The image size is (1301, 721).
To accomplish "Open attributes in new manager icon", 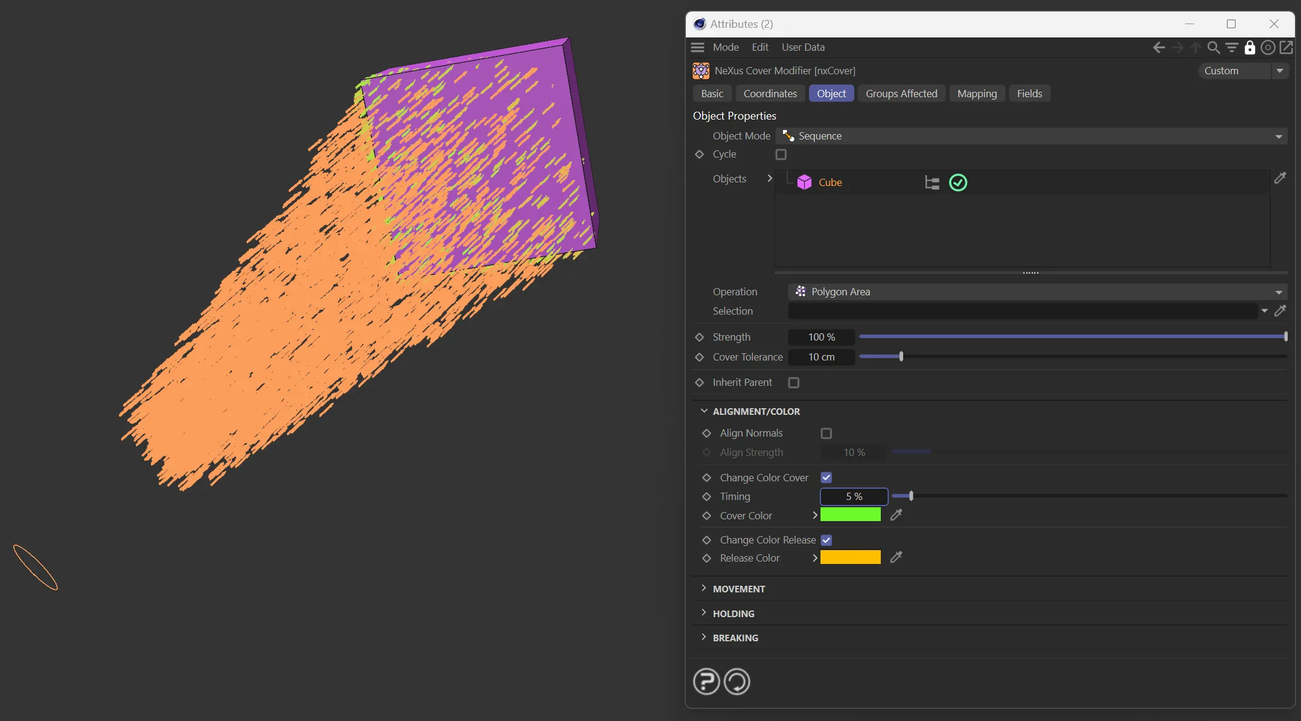I will [1287, 47].
